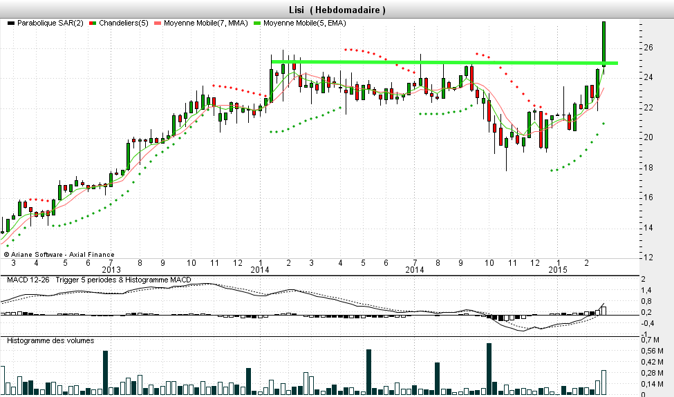This screenshot has height=397, width=674.
Task: Click the green horizontal resistance line
Action: coord(444,63)
